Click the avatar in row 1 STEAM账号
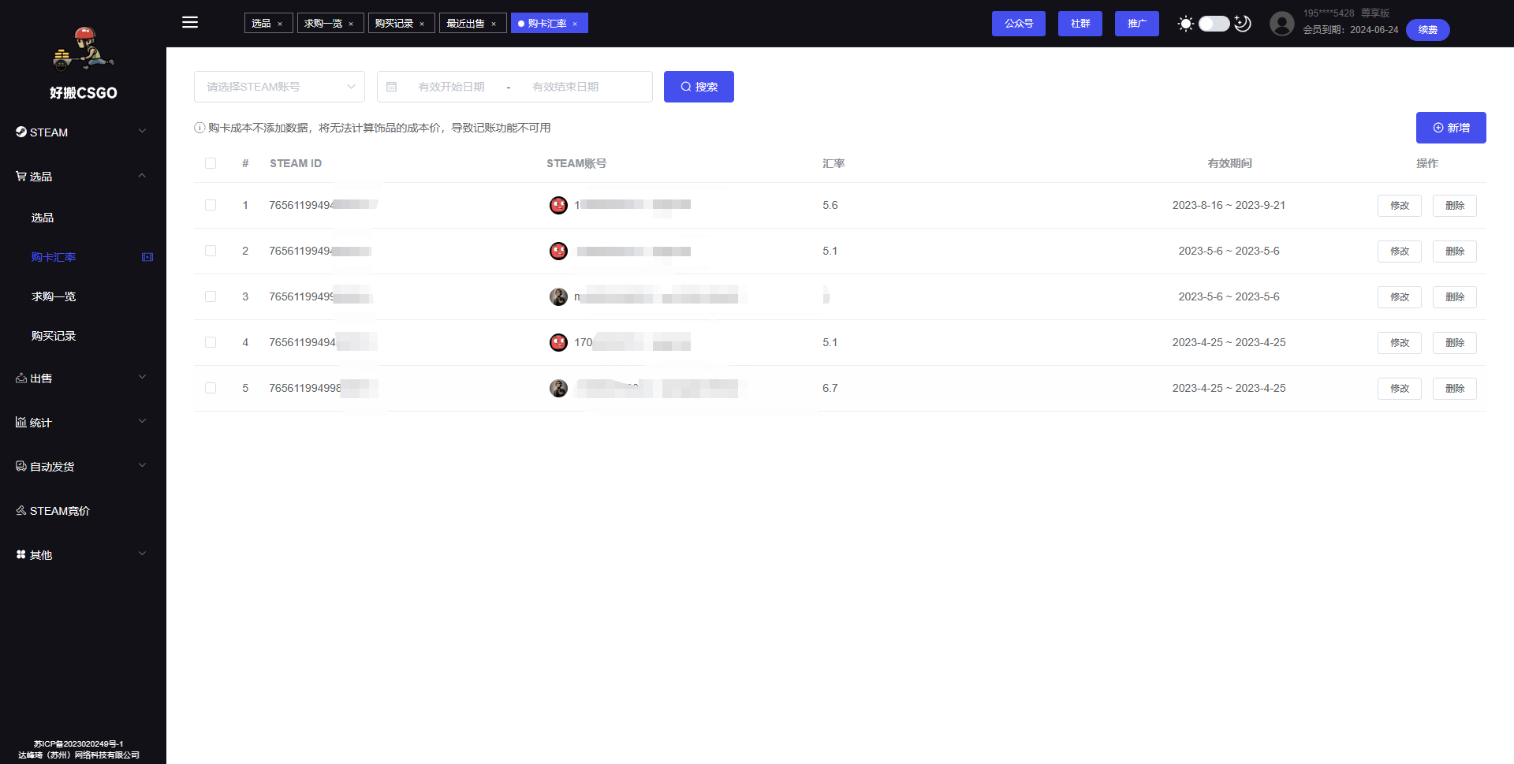The width and height of the screenshot is (1514, 764). (558, 205)
